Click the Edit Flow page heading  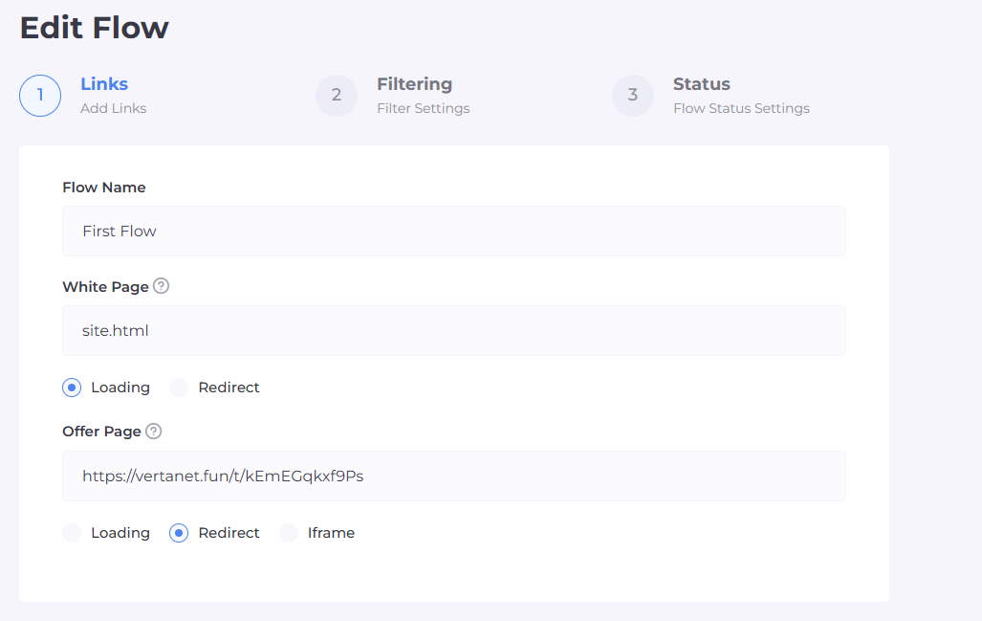(95, 28)
